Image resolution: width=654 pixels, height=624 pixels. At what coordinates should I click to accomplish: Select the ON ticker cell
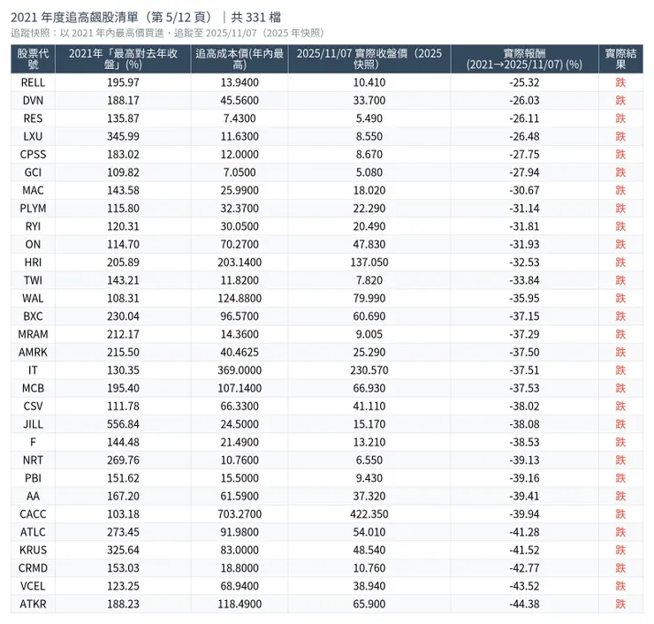[33, 244]
